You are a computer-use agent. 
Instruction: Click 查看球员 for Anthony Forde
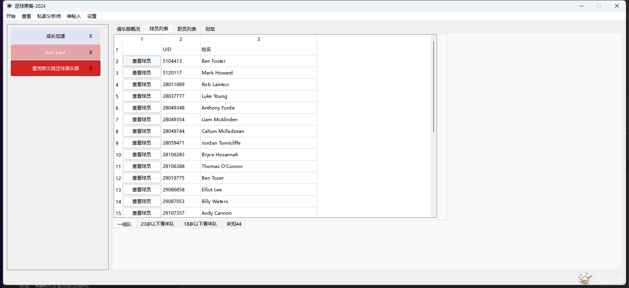point(142,108)
